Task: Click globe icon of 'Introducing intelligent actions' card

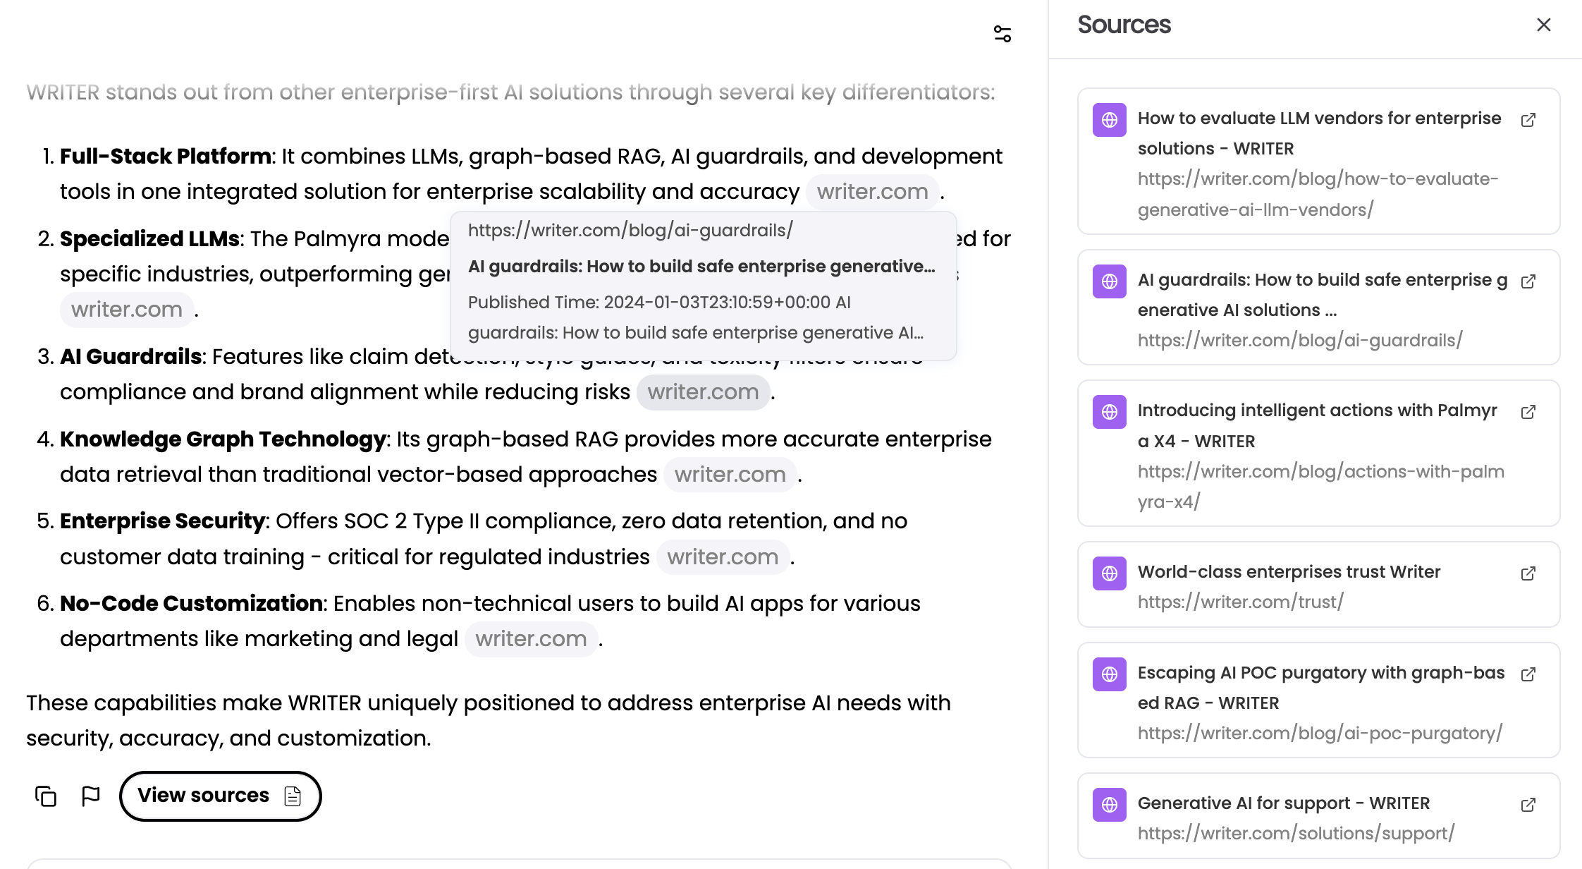Action: pyautogui.click(x=1109, y=412)
